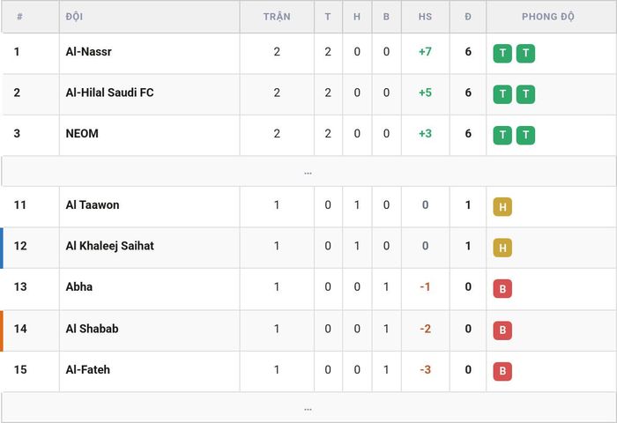Sort table by TRẬN column header

point(277,17)
